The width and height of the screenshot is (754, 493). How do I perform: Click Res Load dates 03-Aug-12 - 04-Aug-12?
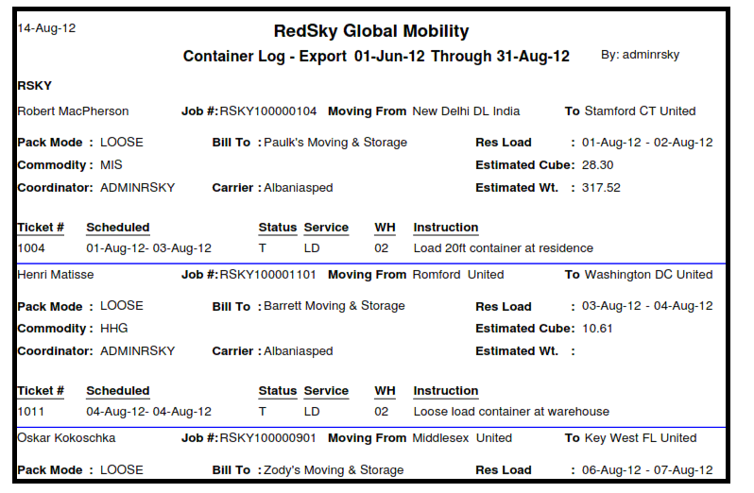647,306
